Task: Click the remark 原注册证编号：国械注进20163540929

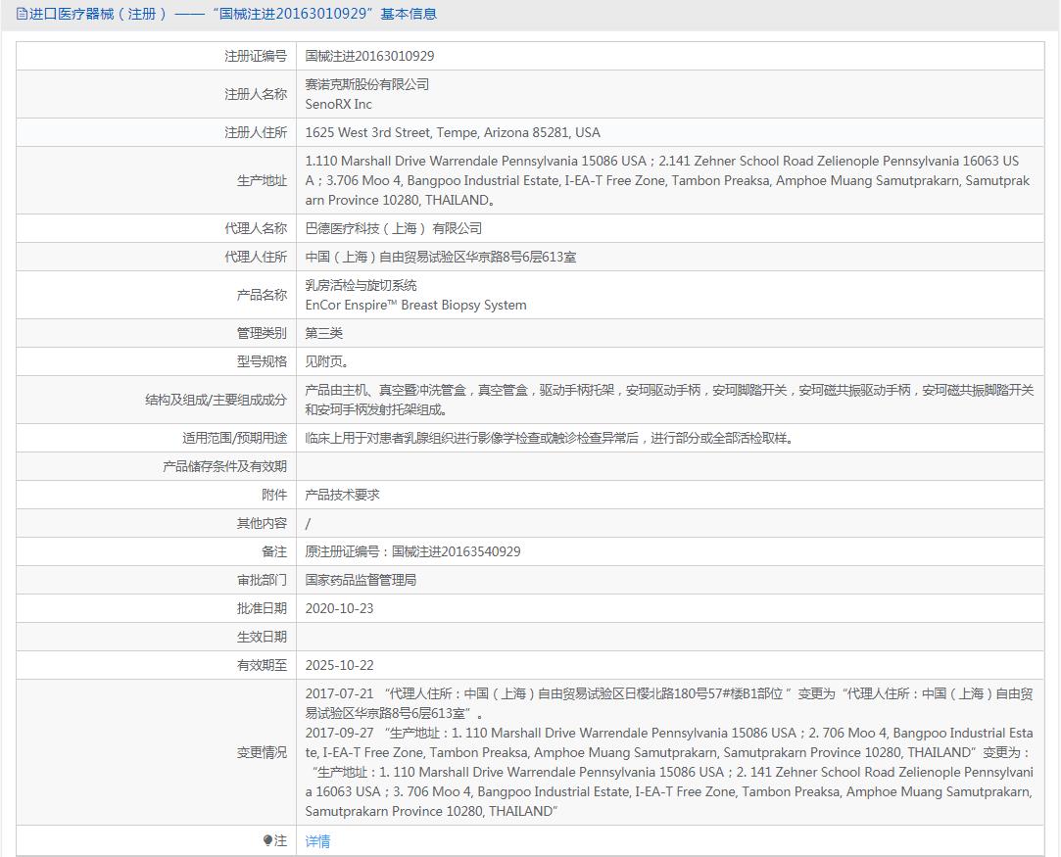Action: point(412,552)
